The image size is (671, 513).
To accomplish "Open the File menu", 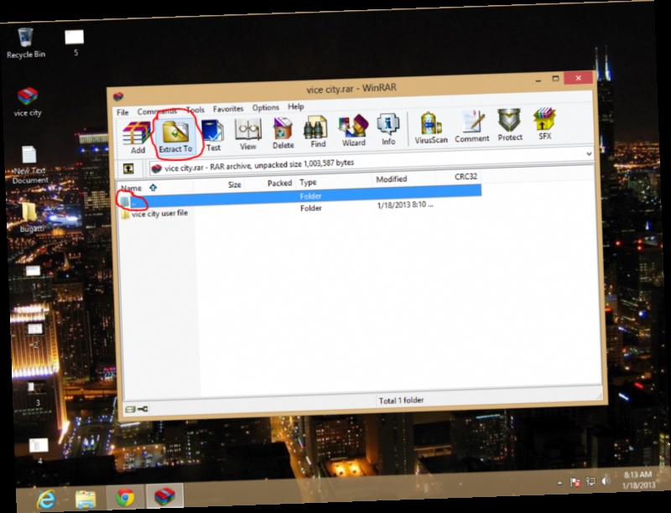I will 122,112.
